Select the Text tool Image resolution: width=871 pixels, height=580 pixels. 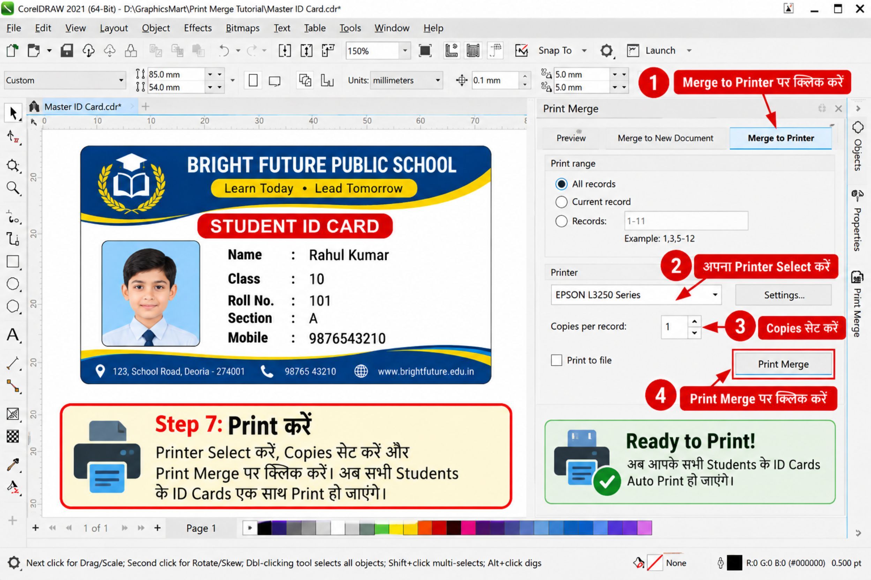[13, 334]
